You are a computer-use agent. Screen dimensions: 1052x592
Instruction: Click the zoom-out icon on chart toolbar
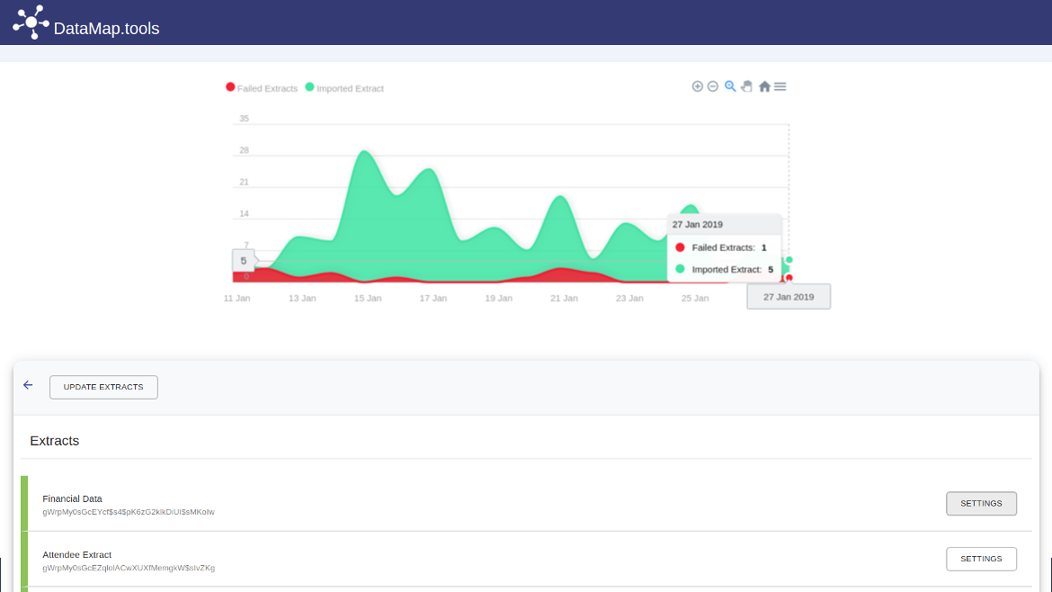click(713, 86)
